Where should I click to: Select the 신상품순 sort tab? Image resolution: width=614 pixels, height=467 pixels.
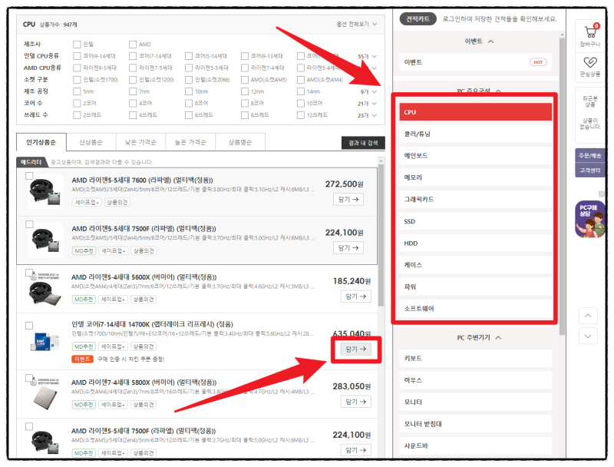(x=91, y=142)
